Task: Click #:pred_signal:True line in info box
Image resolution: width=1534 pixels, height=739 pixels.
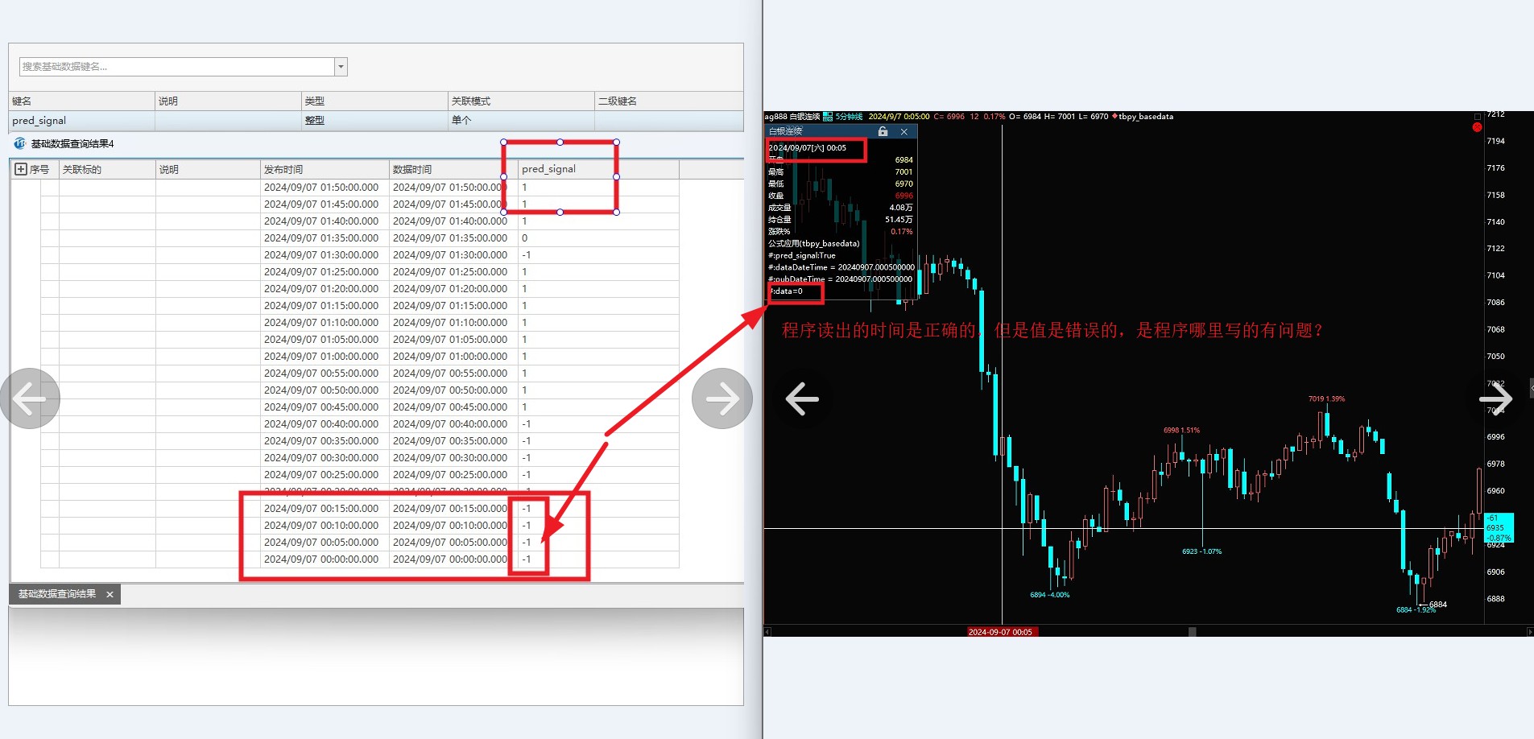Action: tap(802, 255)
